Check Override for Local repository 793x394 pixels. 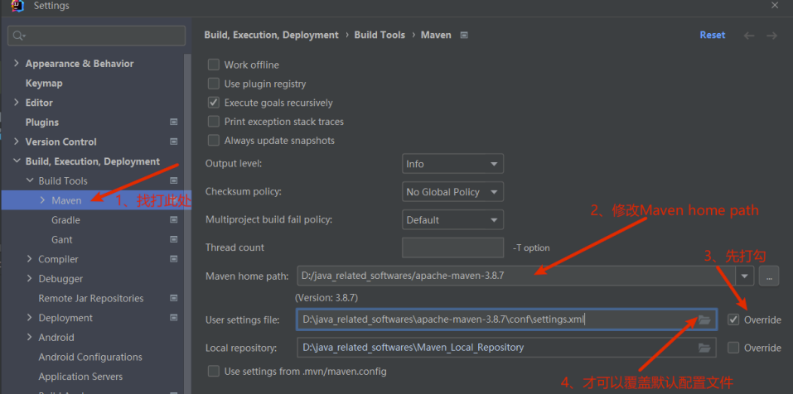click(x=734, y=348)
